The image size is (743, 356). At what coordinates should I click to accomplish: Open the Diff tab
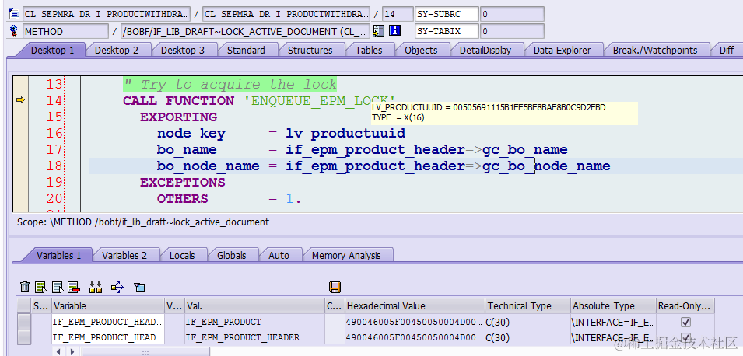(726, 50)
